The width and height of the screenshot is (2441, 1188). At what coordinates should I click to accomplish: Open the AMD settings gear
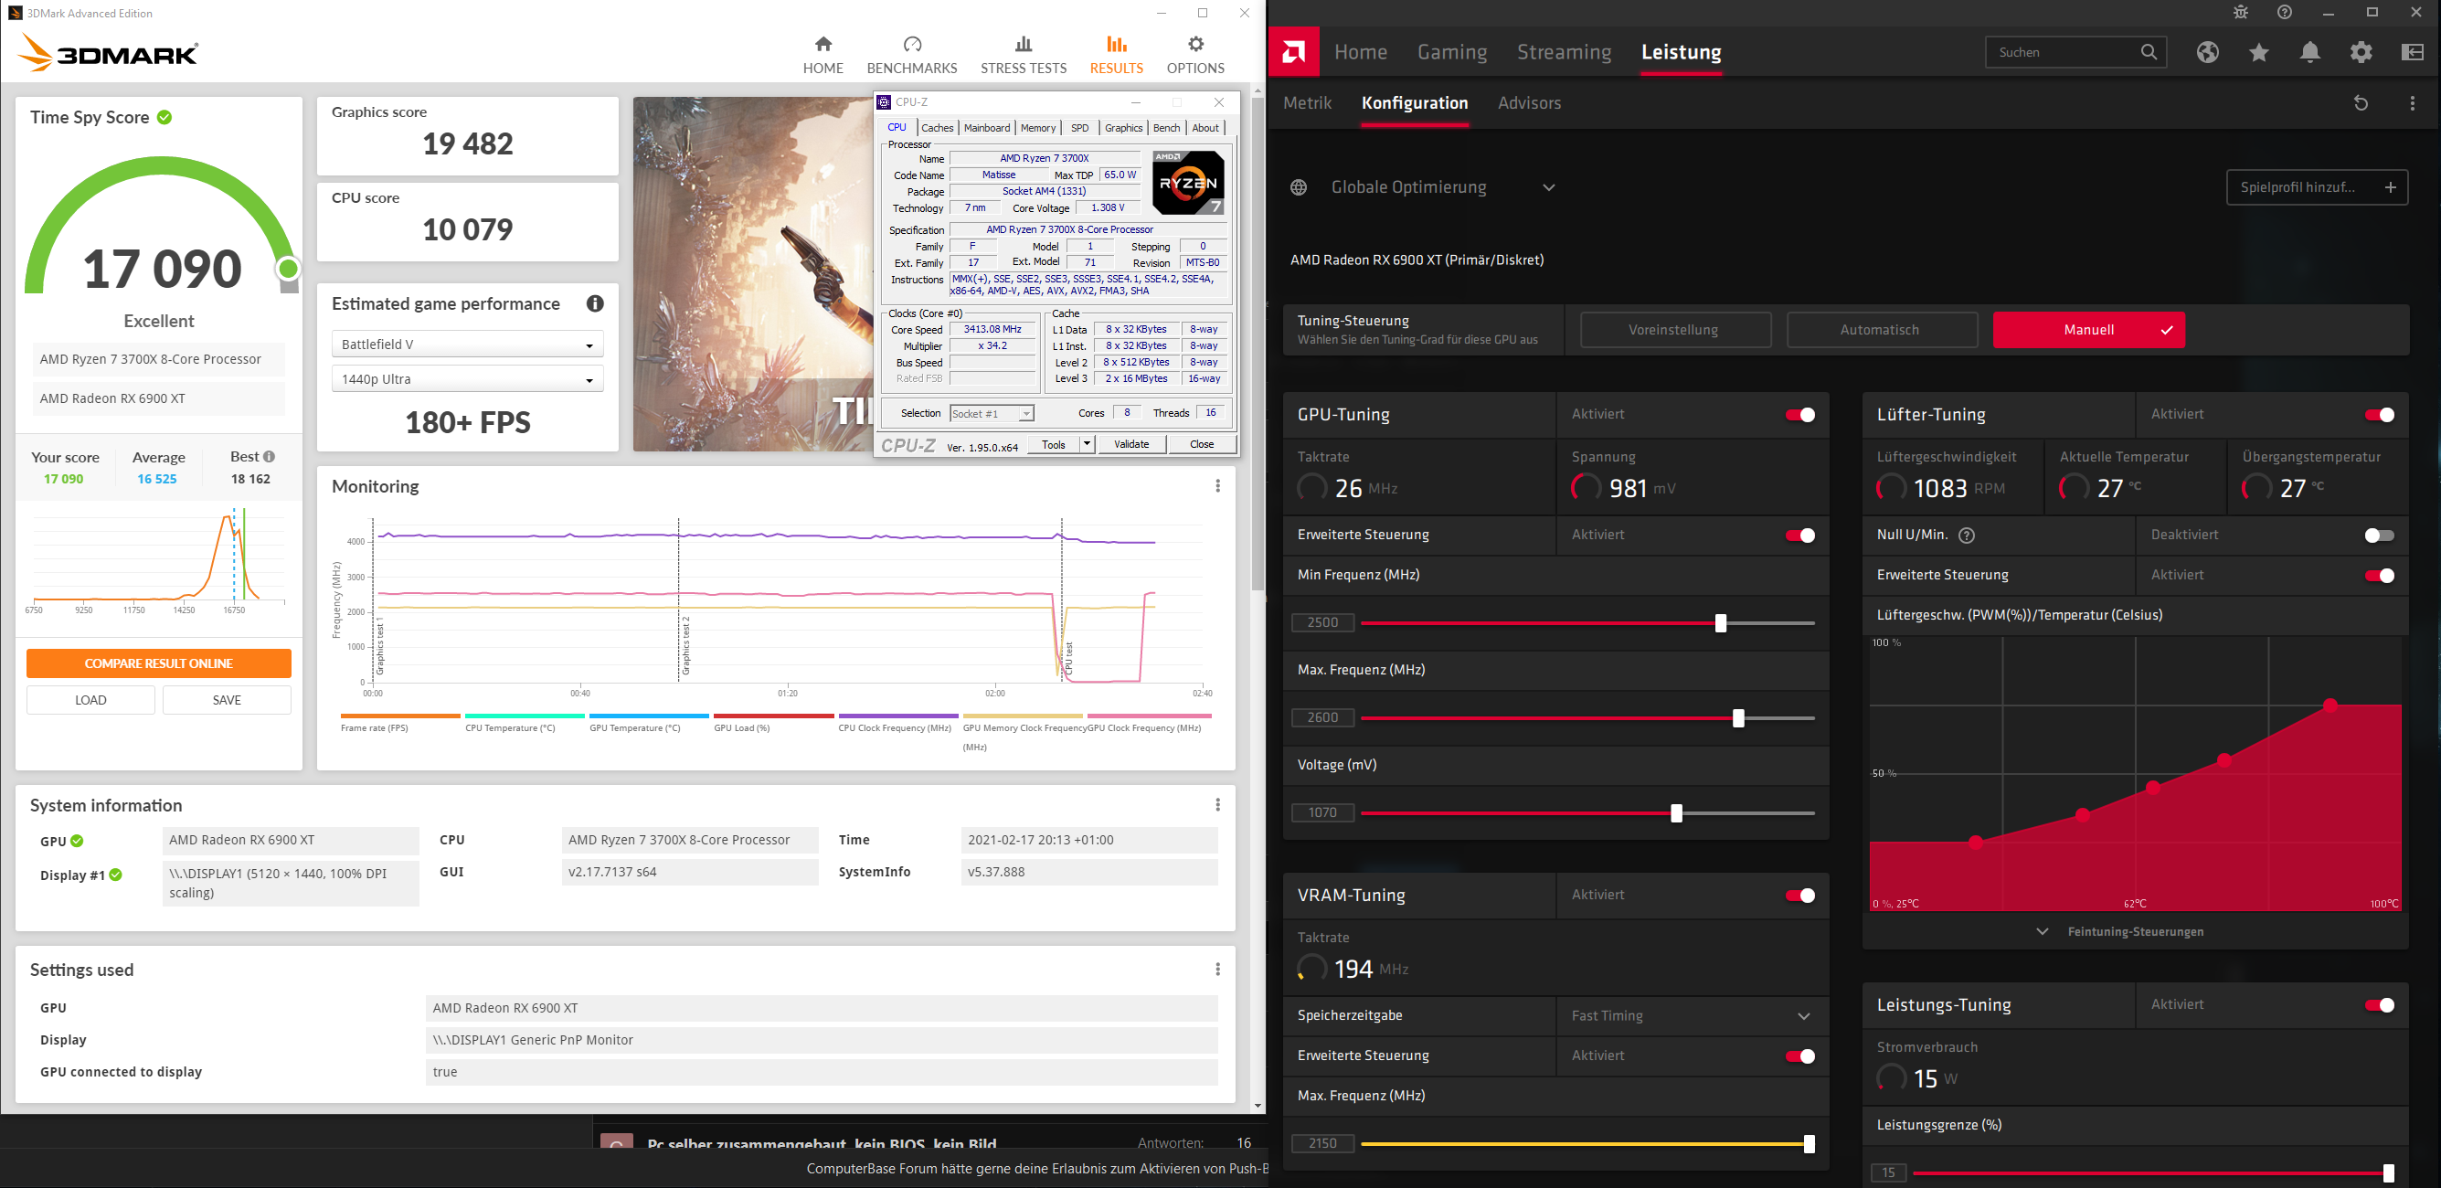click(x=2361, y=52)
